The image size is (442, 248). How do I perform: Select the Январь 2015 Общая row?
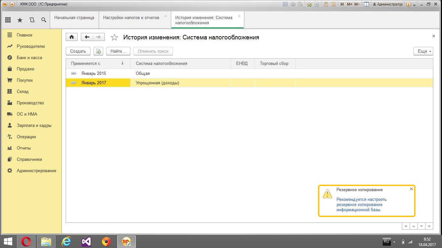tap(142, 73)
